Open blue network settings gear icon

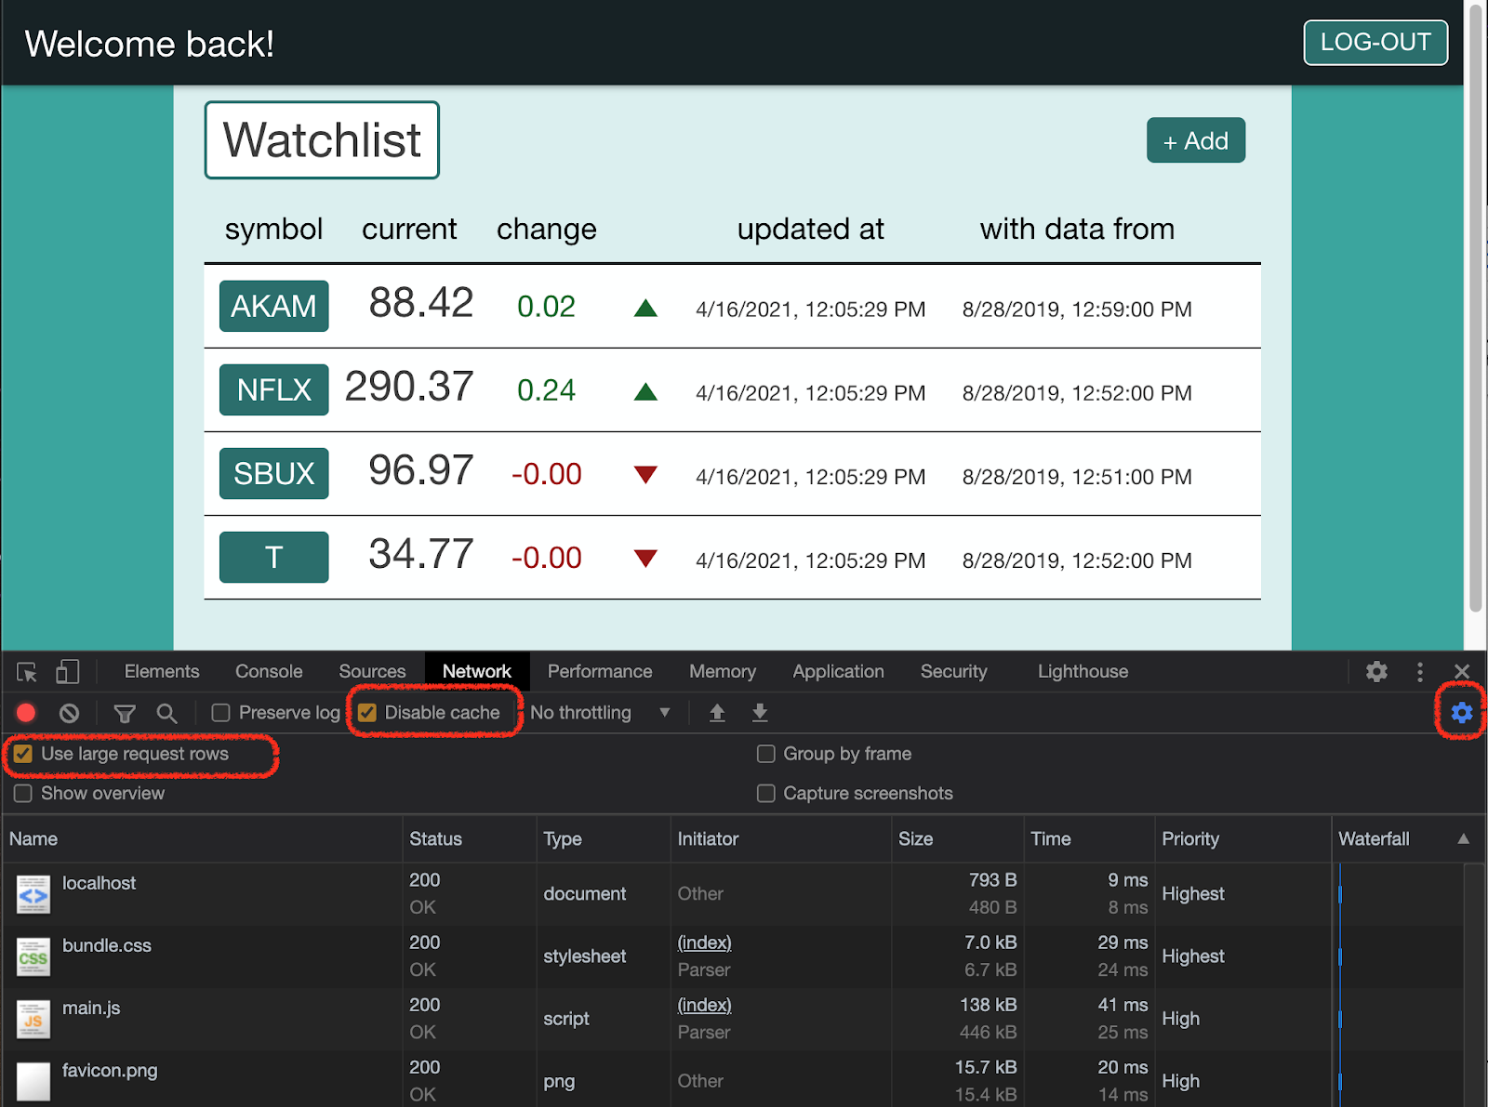click(x=1461, y=713)
